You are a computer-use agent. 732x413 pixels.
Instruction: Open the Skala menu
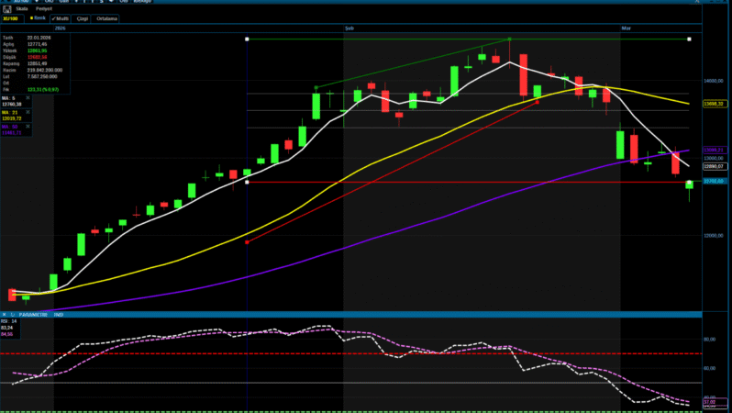pos(22,9)
